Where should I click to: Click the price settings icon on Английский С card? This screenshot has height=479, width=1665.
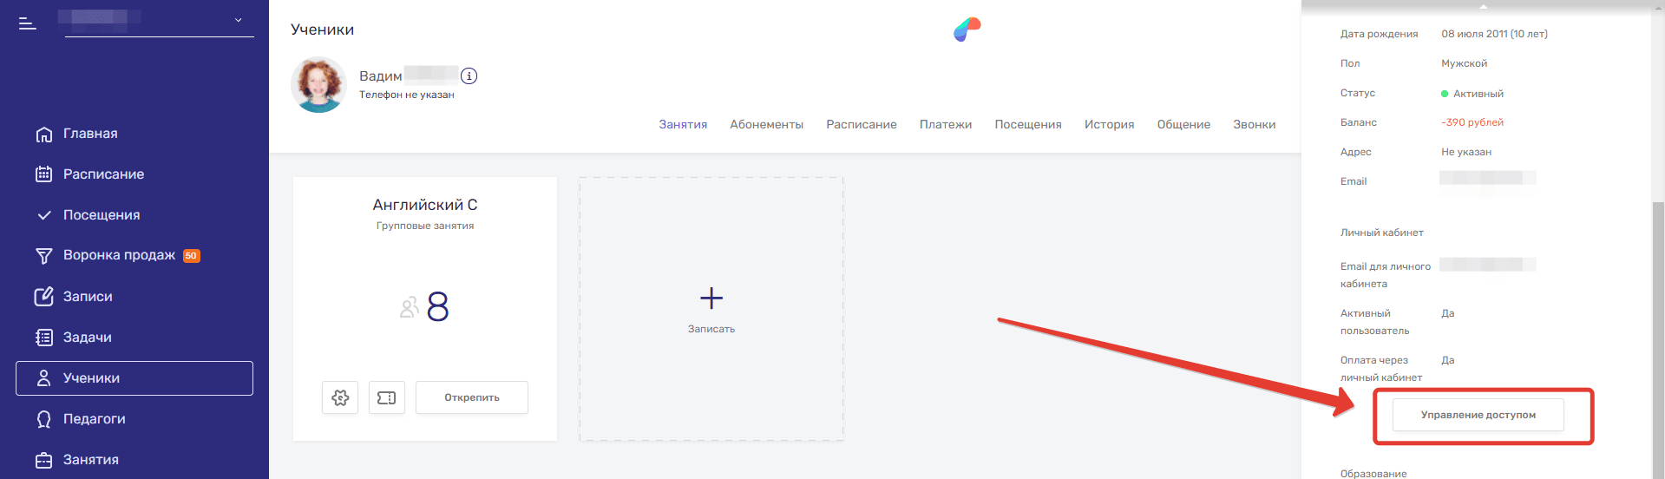coord(340,397)
